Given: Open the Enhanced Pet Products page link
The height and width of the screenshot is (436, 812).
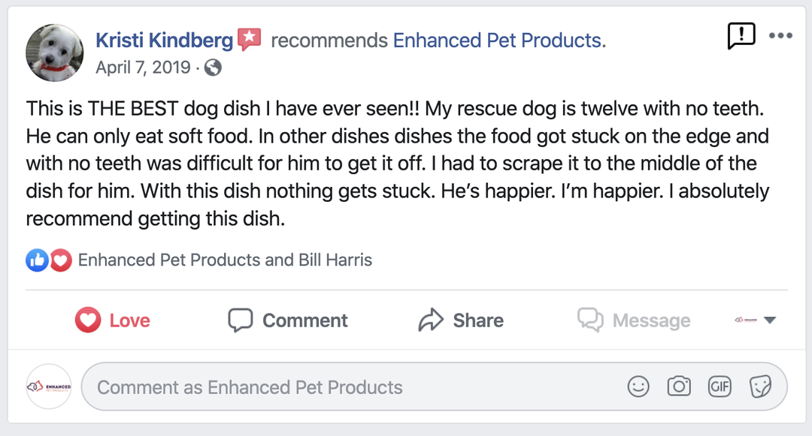Looking at the screenshot, I should pyautogui.click(x=499, y=40).
